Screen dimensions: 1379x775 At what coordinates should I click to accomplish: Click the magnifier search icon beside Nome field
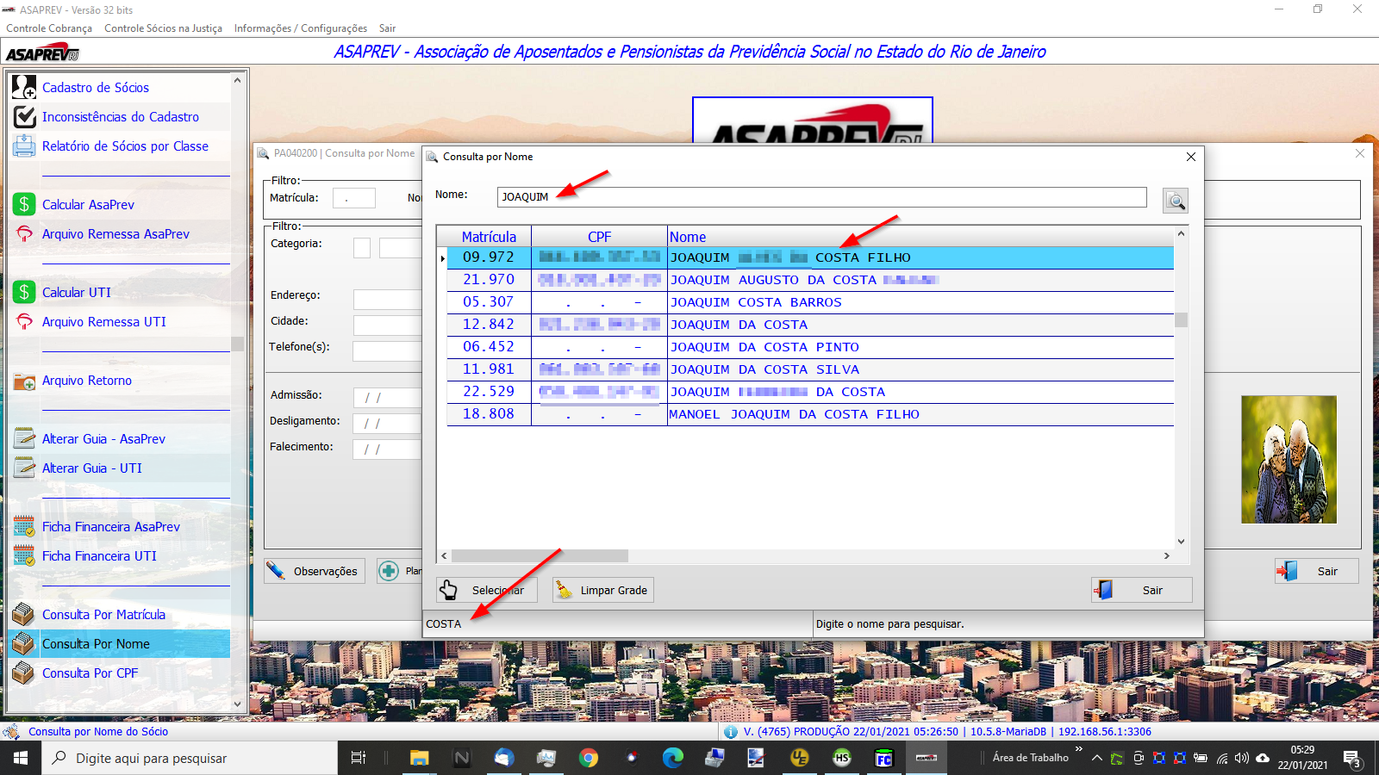[1176, 201]
